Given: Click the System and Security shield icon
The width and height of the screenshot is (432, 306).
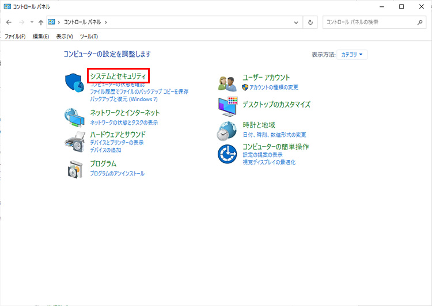Looking at the screenshot, I should click(74, 83).
